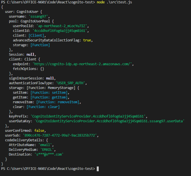This screenshot has height=176, width=191.
Task: Click the [Function: setItem] text
Action: [x=49, y=93]
